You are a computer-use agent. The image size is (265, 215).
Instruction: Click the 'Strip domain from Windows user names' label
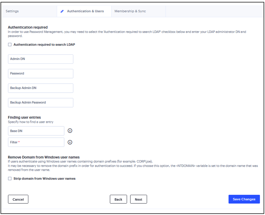click(x=44, y=179)
